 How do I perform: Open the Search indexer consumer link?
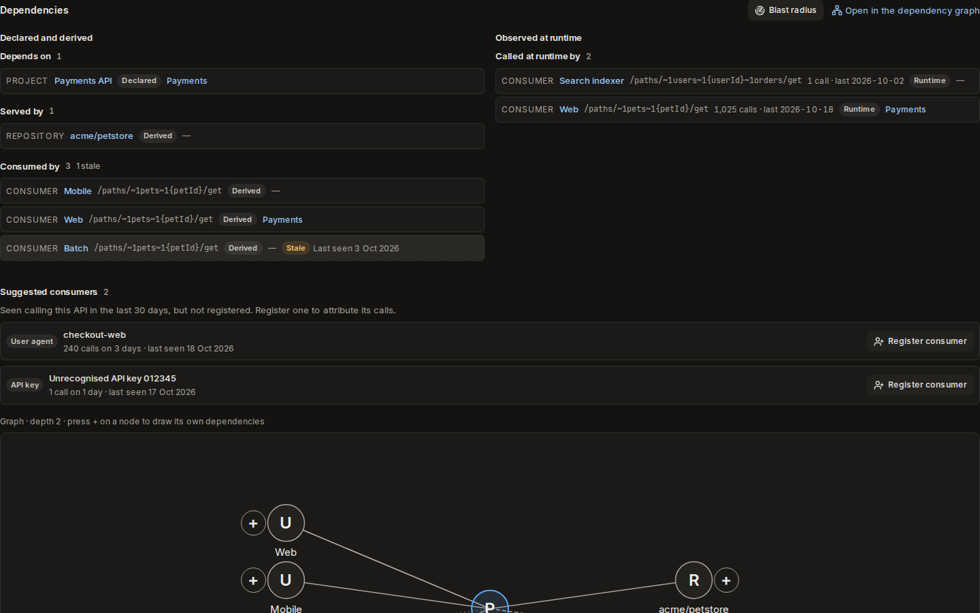pyautogui.click(x=591, y=81)
